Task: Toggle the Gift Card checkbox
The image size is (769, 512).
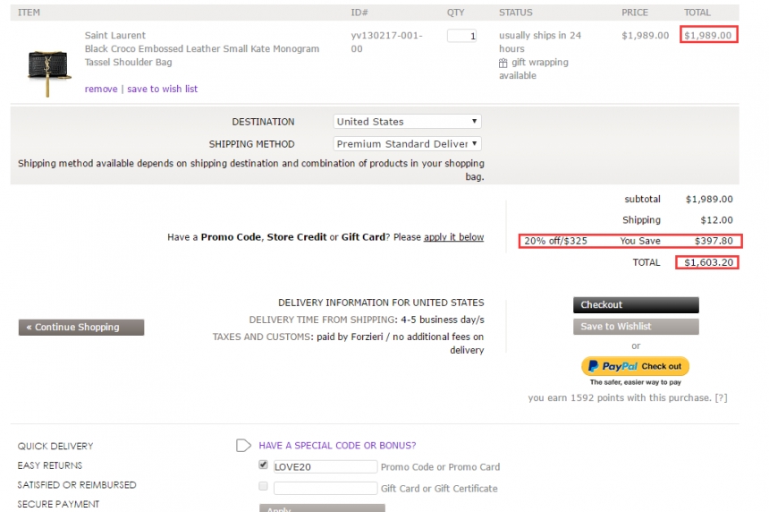Action: tap(264, 486)
